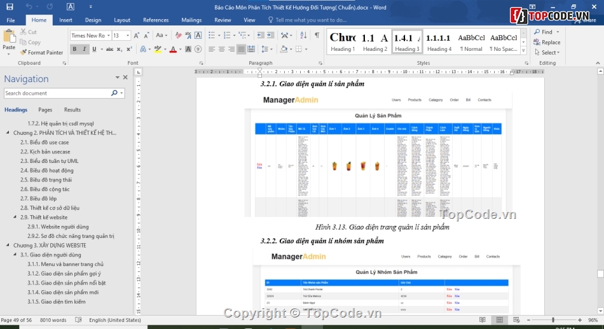Screen dimensions: 604x329
Task: Switch to Web Layout view in status bar
Action: pyautogui.click(x=516, y=319)
